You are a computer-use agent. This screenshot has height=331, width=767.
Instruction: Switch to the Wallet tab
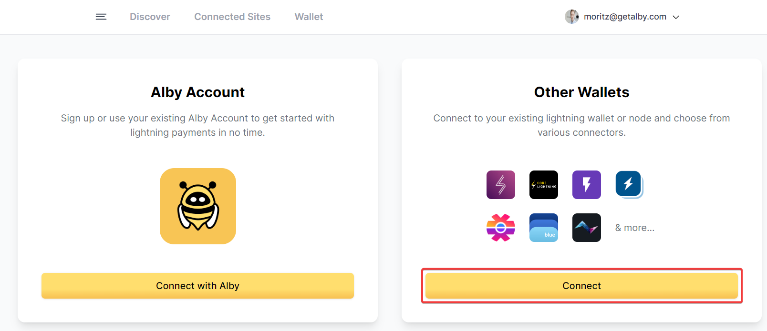click(309, 17)
